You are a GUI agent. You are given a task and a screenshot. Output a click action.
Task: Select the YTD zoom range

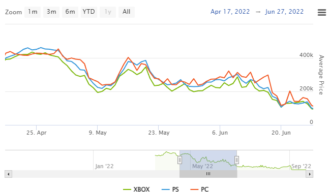[89, 12]
